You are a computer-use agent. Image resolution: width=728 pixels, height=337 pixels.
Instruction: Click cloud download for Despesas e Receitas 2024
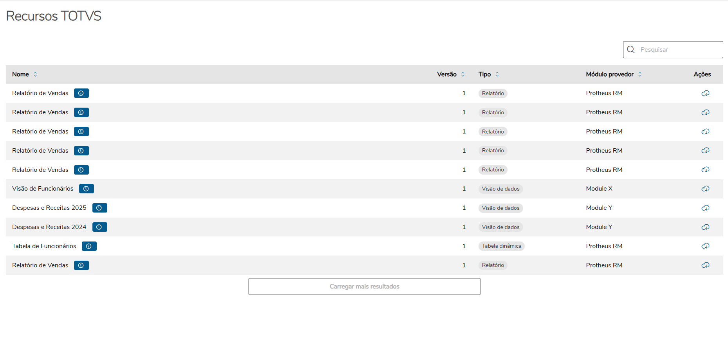click(705, 227)
